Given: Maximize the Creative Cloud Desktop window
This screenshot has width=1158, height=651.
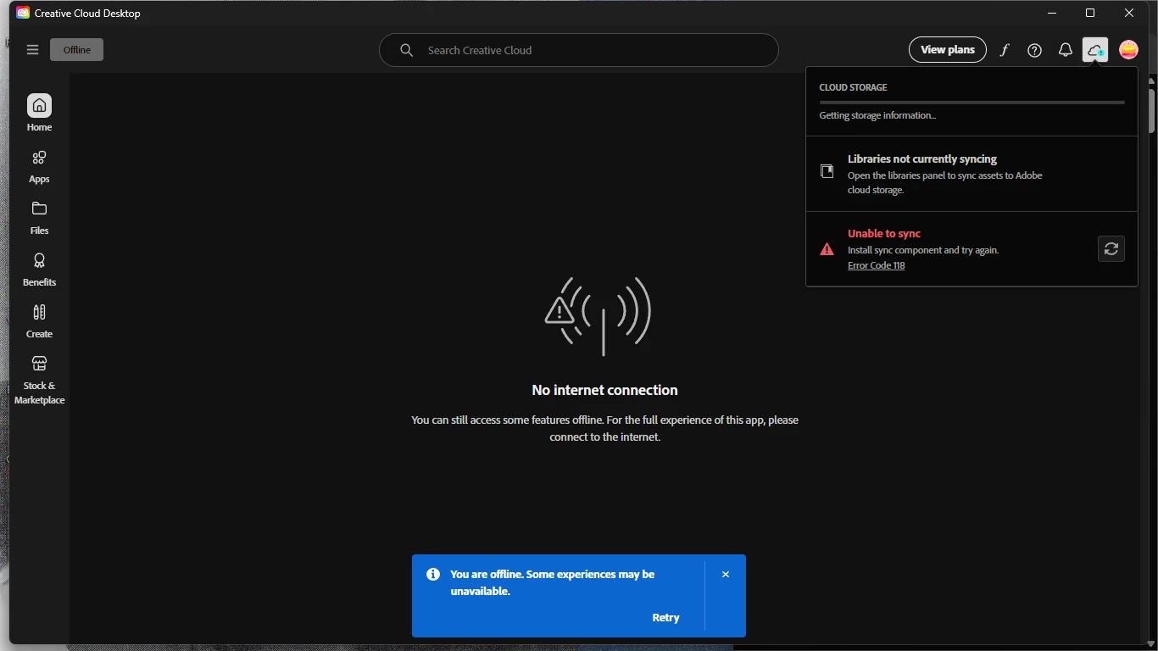Looking at the screenshot, I should coord(1090,13).
